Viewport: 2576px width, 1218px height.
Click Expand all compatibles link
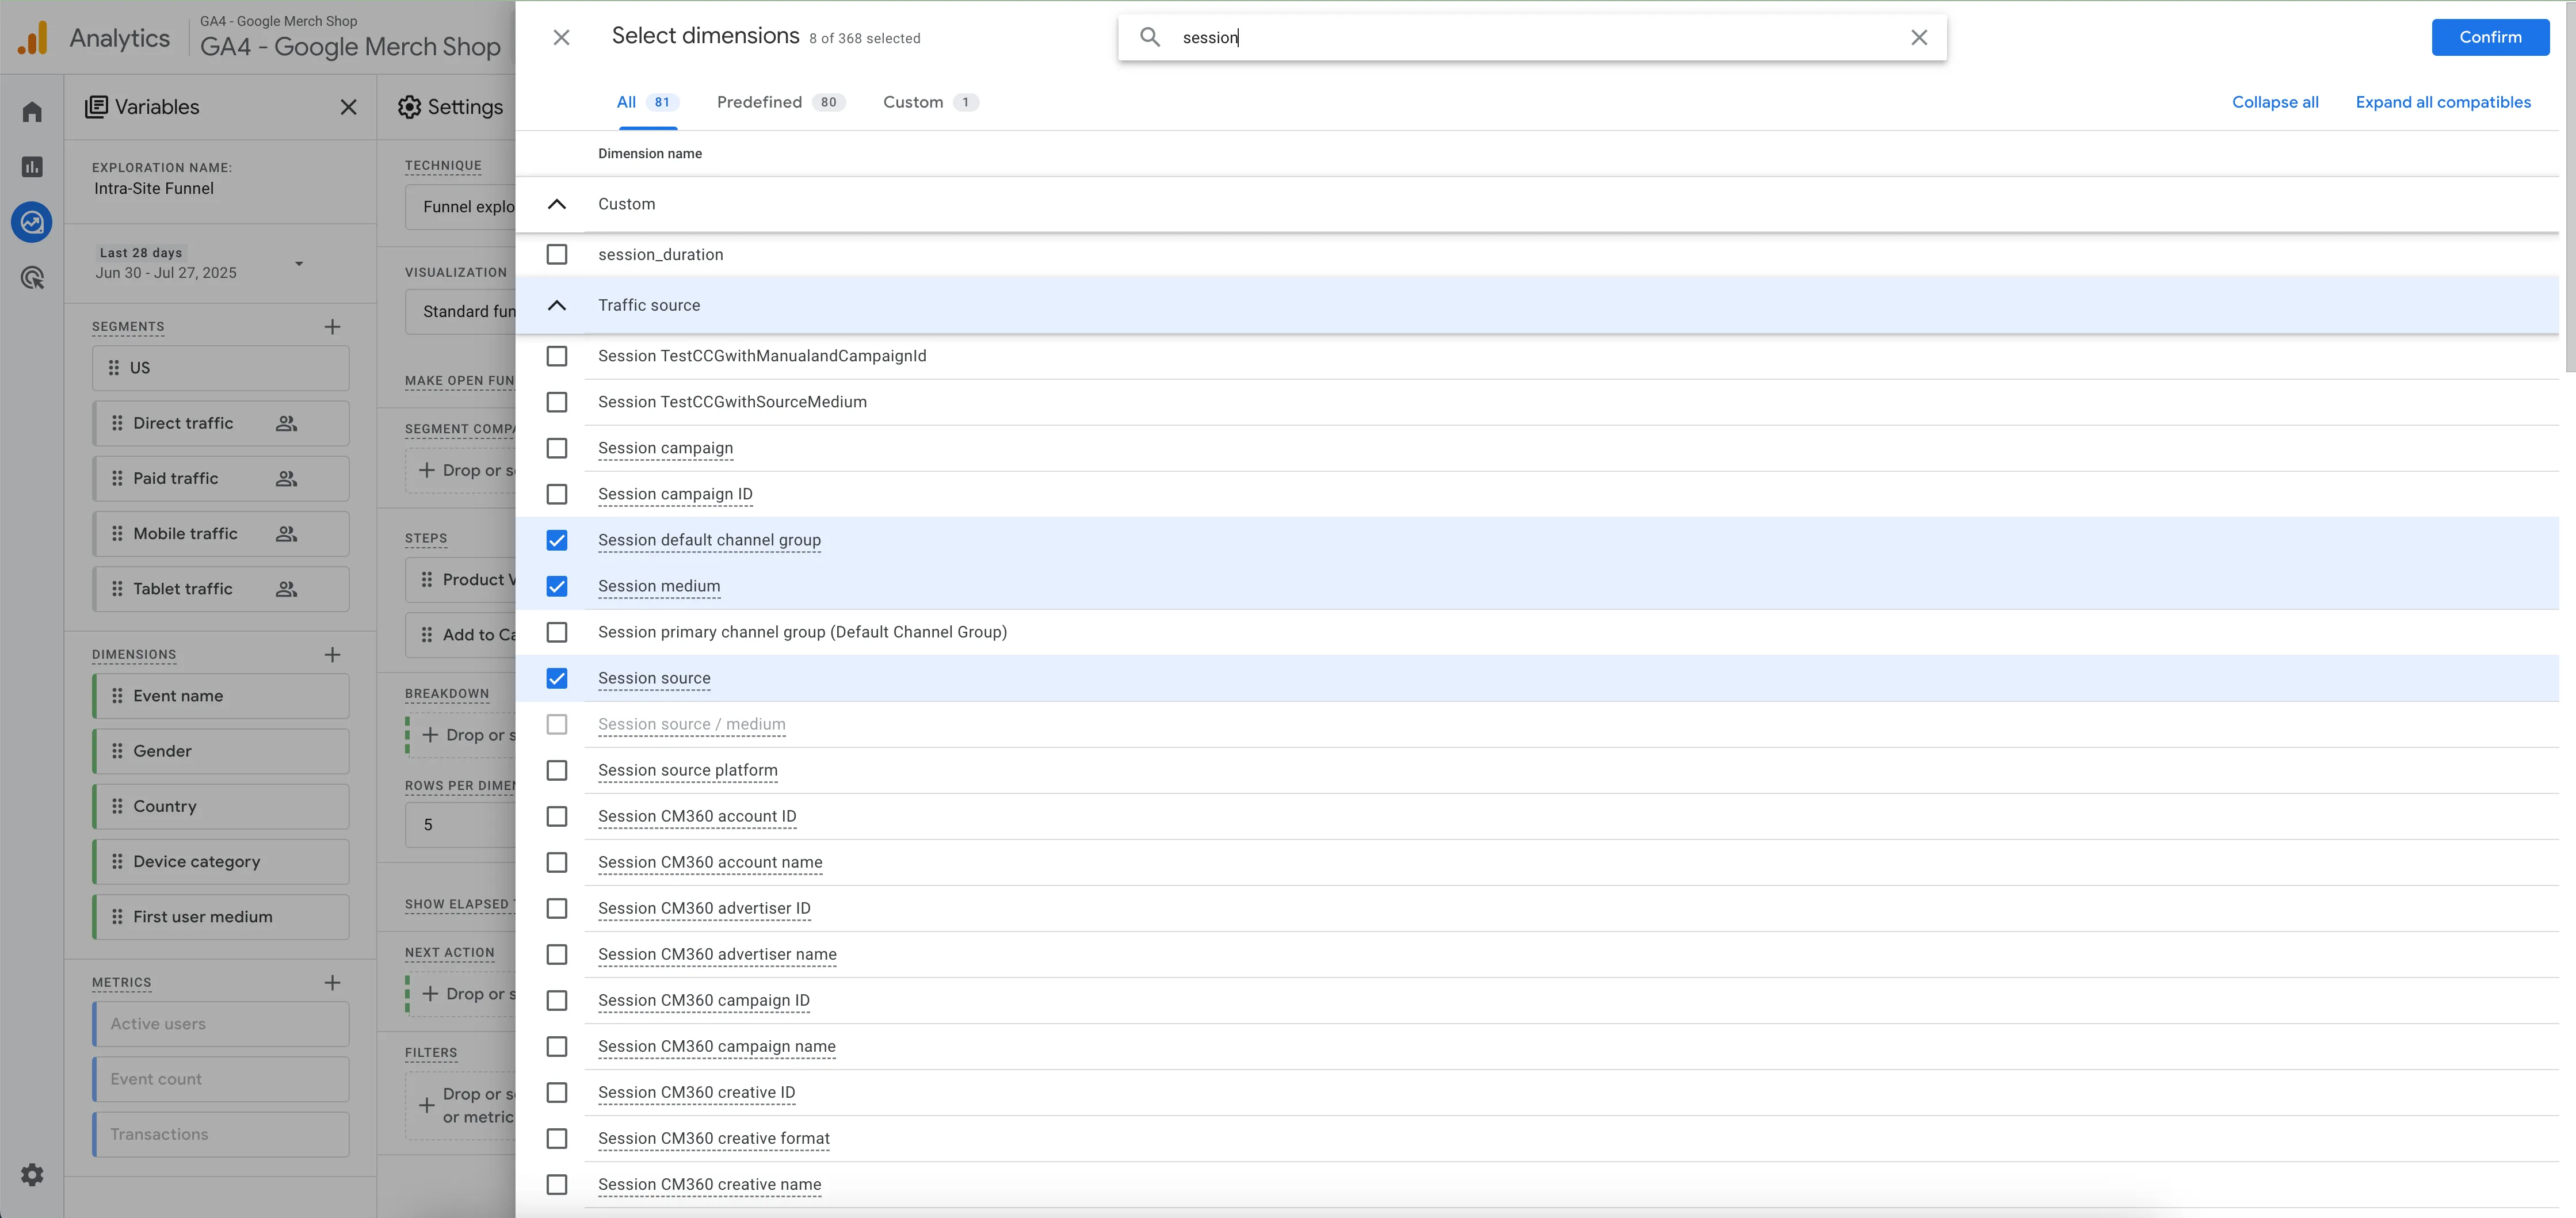coord(2442,102)
